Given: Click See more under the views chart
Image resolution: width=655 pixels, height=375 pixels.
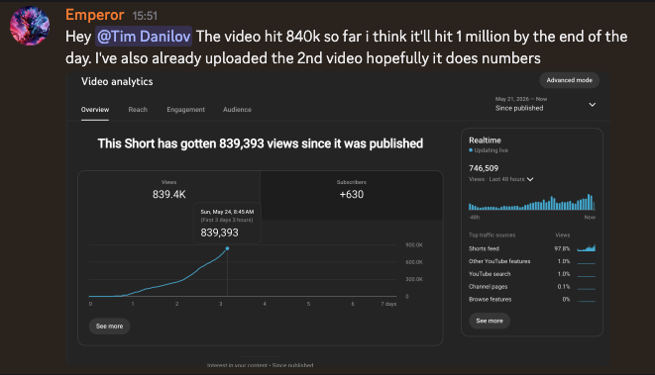Looking at the screenshot, I should point(109,327).
